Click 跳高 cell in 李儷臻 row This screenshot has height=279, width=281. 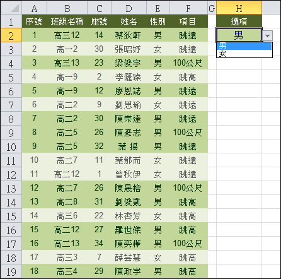point(188,77)
